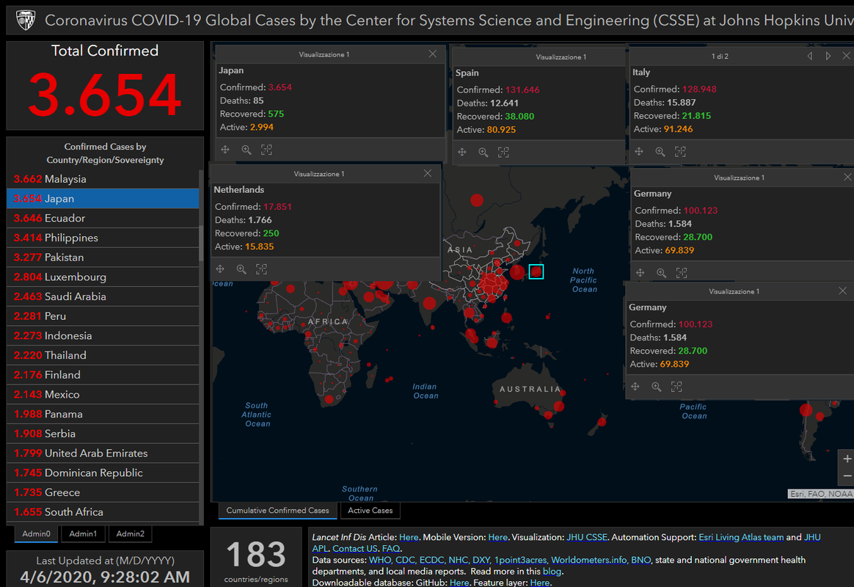Viewport: 854px width, 587px height.
Task: Open the Esri Living Atlas team link
Action: 741,537
